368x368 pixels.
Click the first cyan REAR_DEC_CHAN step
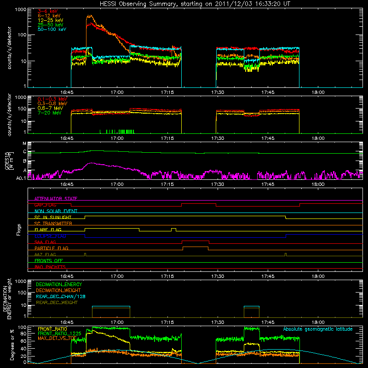click(x=111, y=306)
